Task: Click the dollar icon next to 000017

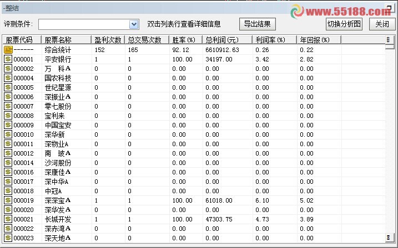Action: pos(8,182)
